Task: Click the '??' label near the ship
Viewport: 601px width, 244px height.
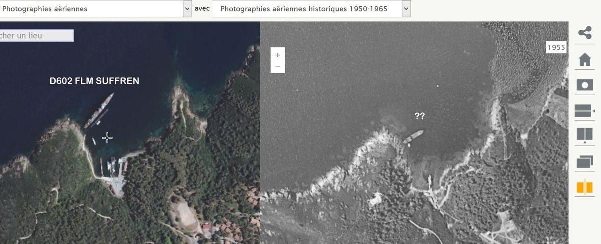Action: coord(420,116)
